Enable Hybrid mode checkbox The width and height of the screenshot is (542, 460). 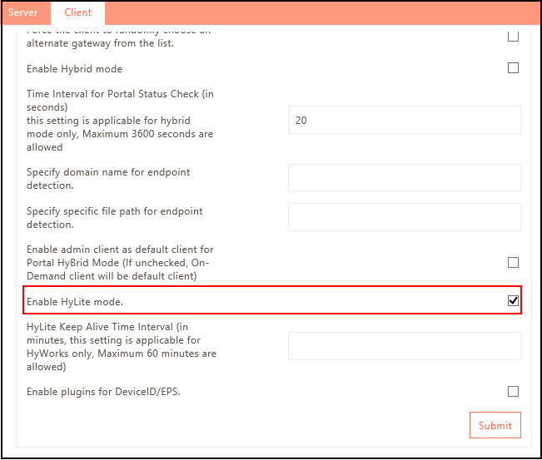pos(513,68)
